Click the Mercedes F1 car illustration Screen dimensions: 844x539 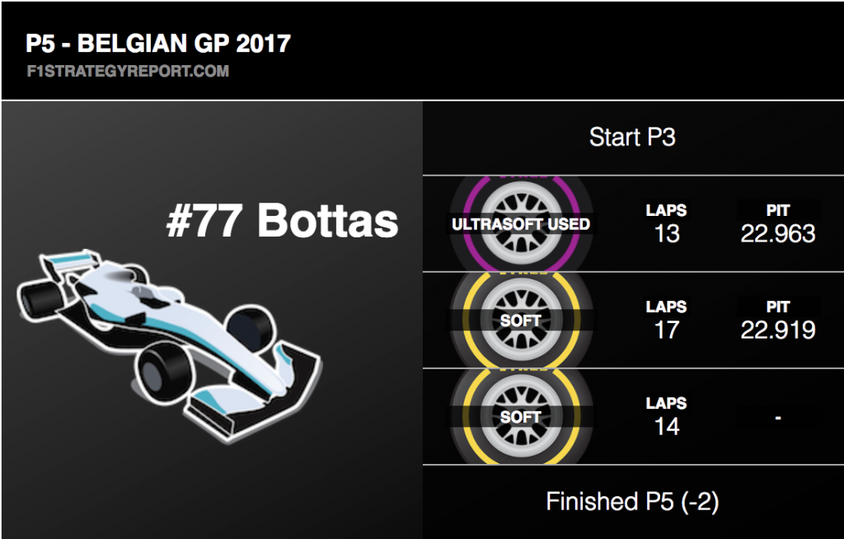170,344
